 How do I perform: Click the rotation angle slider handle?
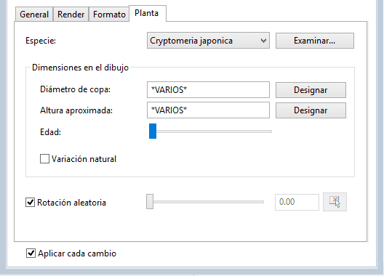click(x=150, y=202)
